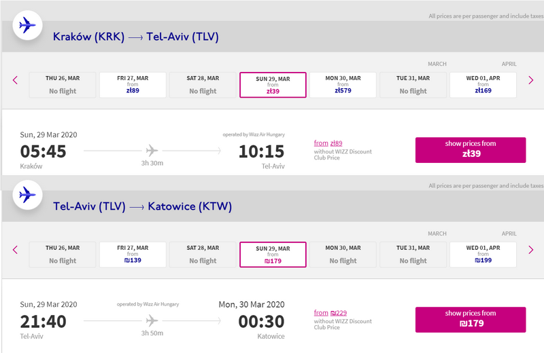This screenshot has height=353, width=544.
Task: Open the from ₪229 price link
Action: pos(330,313)
